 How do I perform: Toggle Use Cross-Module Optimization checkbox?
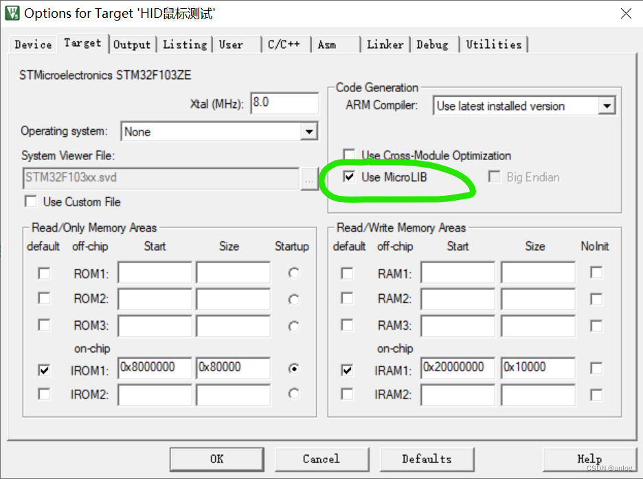pos(349,155)
